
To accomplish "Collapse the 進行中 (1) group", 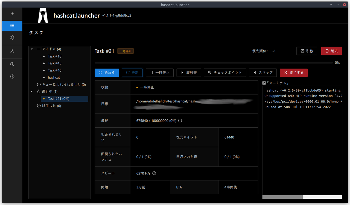I will (32, 92).
